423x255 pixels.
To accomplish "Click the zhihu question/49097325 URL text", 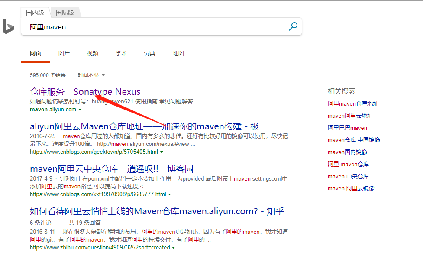I will pyautogui.click(x=100, y=247).
